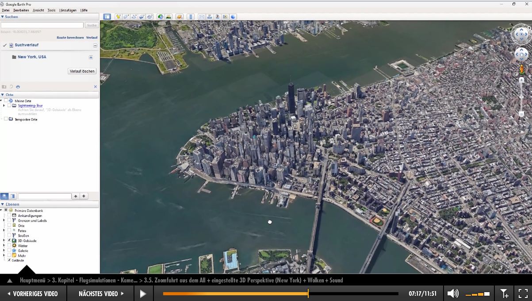The width and height of the screenshot is (532, 301).
Task: Click the video progress bar
Action: point(280,293)
